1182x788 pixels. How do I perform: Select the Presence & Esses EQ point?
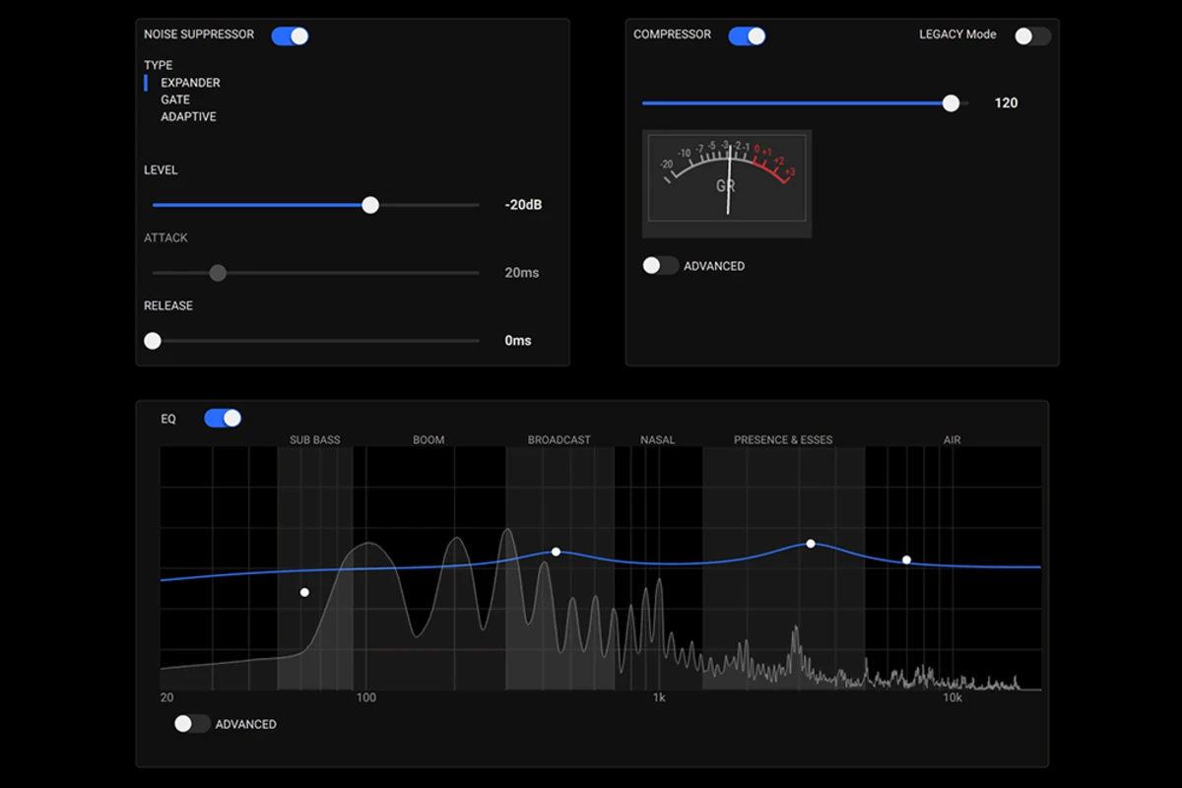click(811, 544)
